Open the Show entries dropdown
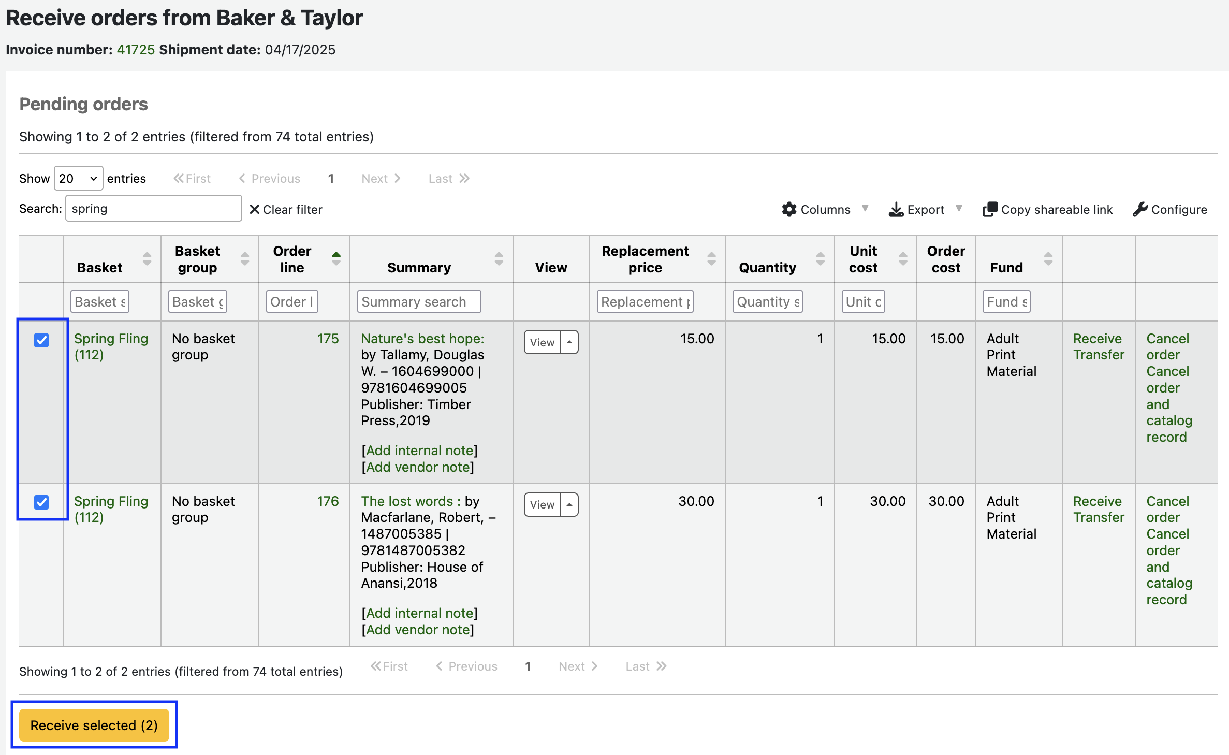Screen dimensions: 1229x755 pyautogui.click(x=78, y=179)
